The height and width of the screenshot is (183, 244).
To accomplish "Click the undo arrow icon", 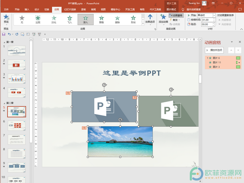I will (x=9, y=34).
